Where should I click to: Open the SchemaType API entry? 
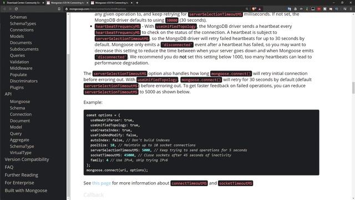(x=22, y=146)
